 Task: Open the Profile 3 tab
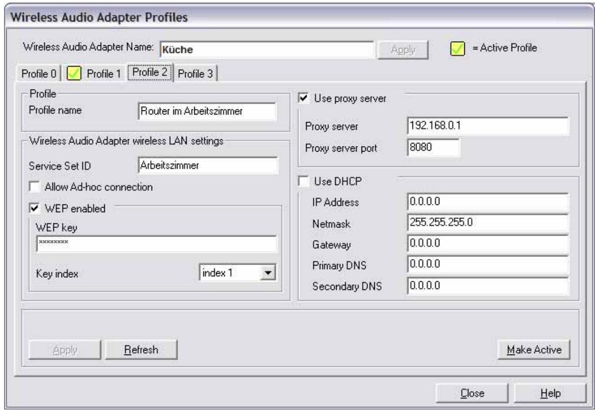coord(195,74)
